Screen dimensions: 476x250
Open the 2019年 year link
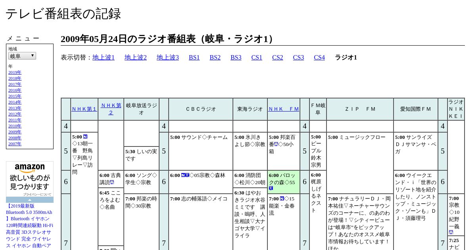[x=15, y=73]
